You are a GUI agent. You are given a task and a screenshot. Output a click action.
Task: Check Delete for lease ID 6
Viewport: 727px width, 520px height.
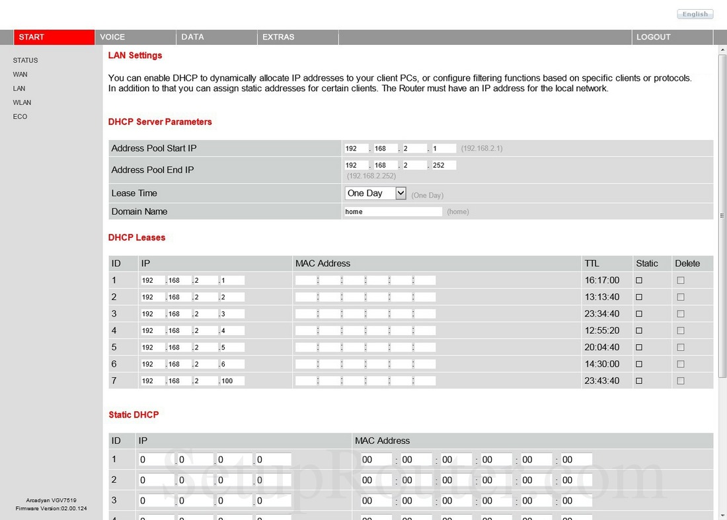coord(681,364)
